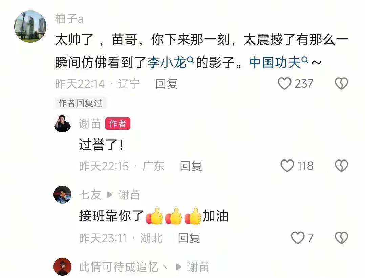Dislike 谢苗's 过誉了 reply
Image resolution: width=365 pixels, height=278 pixels.
(341, 166)
